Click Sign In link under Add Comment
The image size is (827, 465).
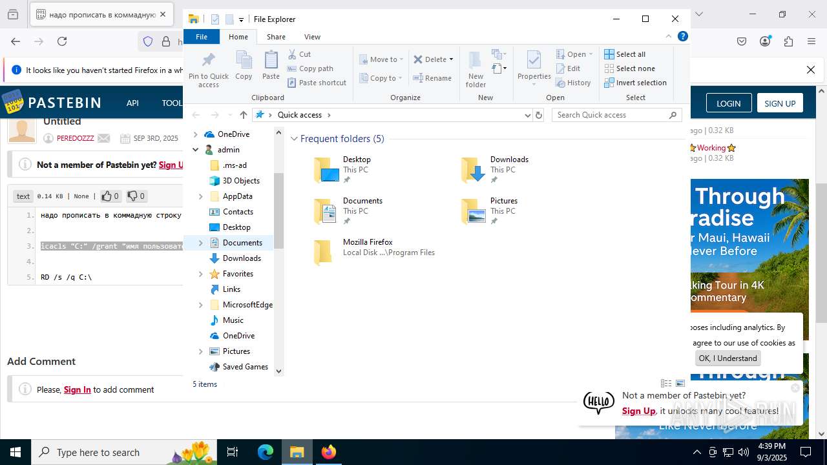tap(78, 389)
